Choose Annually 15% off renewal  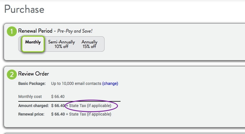(x=89, y=44)
